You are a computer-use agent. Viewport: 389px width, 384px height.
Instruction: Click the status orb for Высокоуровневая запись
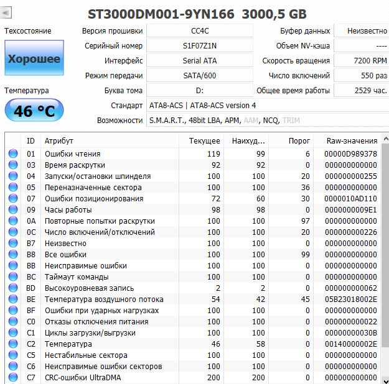coord(13,288)
